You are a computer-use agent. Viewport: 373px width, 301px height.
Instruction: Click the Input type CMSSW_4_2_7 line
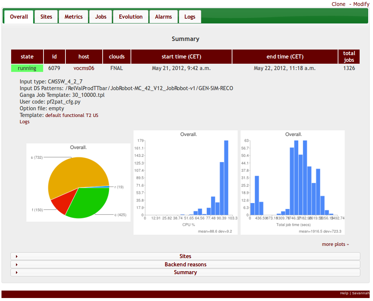[51, 82]
